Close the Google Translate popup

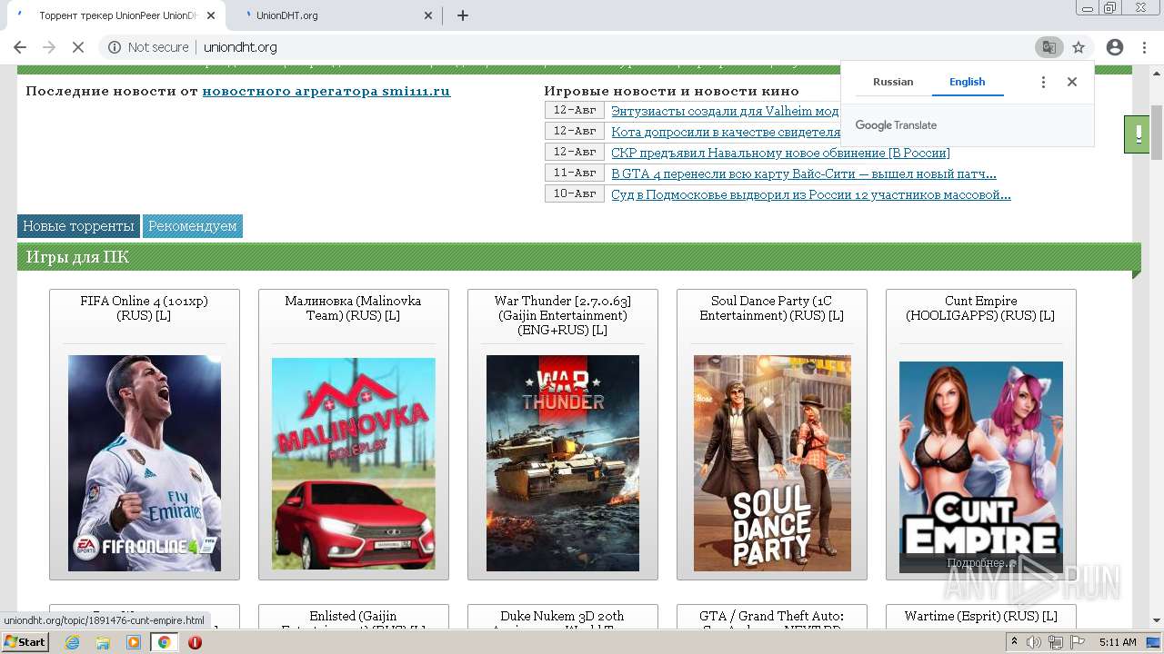1072,82
